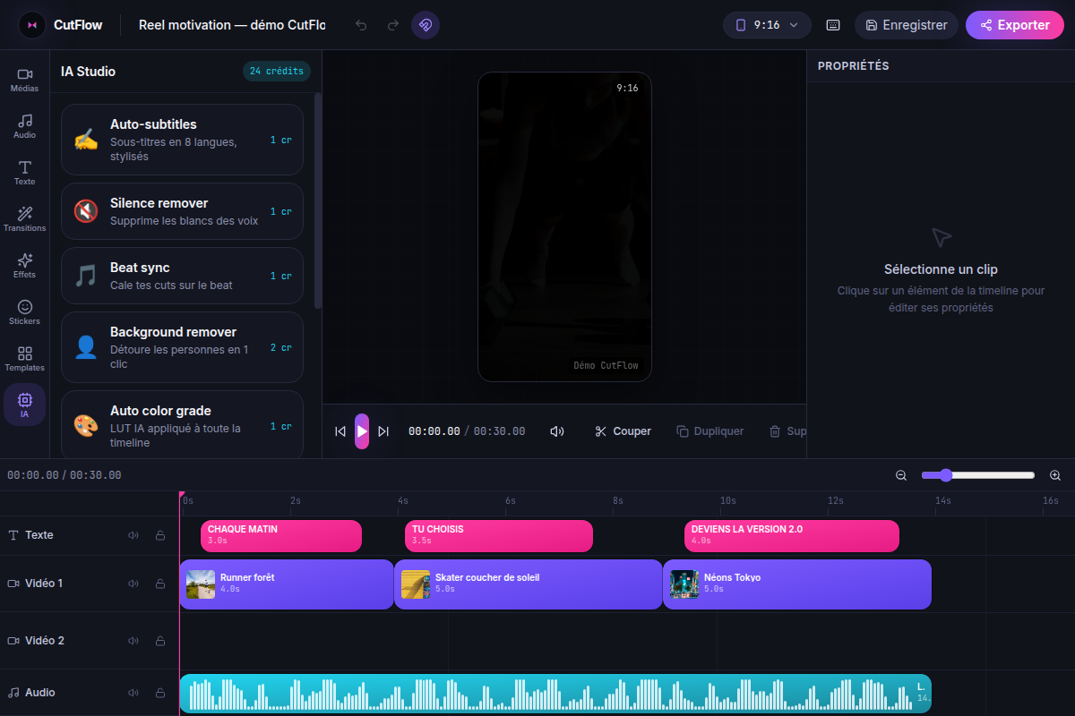Viewport: 1075px width, 716px height.
Task: Mute the Vidéo 1 track
Action: point(133,584)
